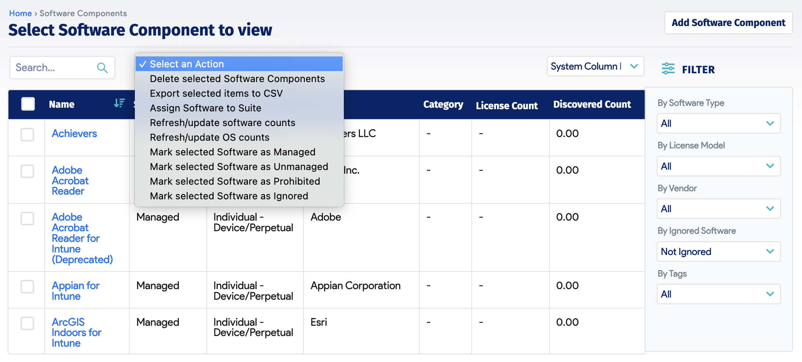Image resolution: width=802 pixels, height=362 pixels.
Task: Select Assign Software to Suite action
Action: [205, 108]
